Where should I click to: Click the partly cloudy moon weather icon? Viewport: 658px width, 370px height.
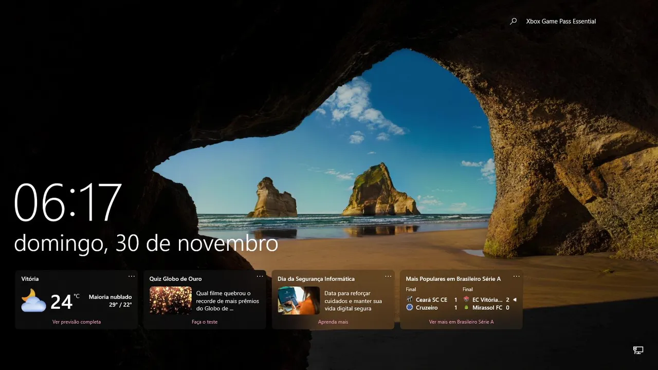coord(33,301)
